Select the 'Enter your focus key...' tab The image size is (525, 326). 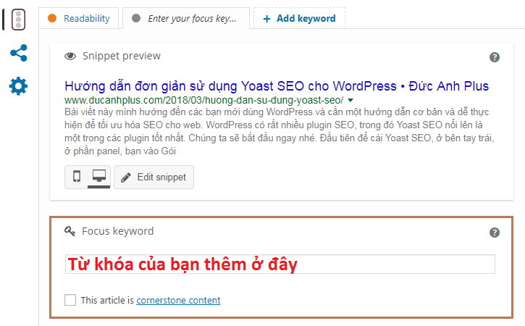click(x=185, y=19)
